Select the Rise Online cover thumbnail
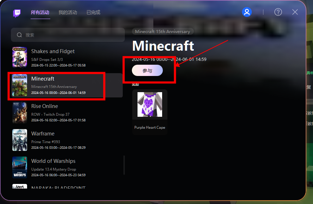 (20, 113)
